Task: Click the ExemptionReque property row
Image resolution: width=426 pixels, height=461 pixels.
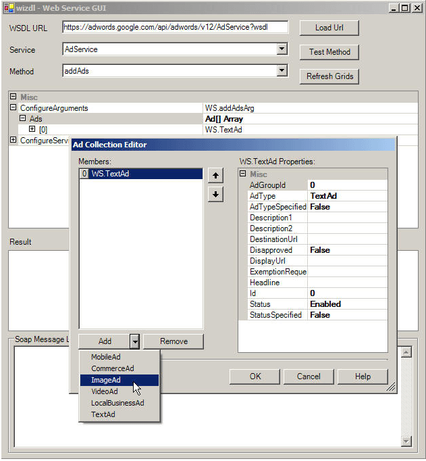Action: (317, 272)
